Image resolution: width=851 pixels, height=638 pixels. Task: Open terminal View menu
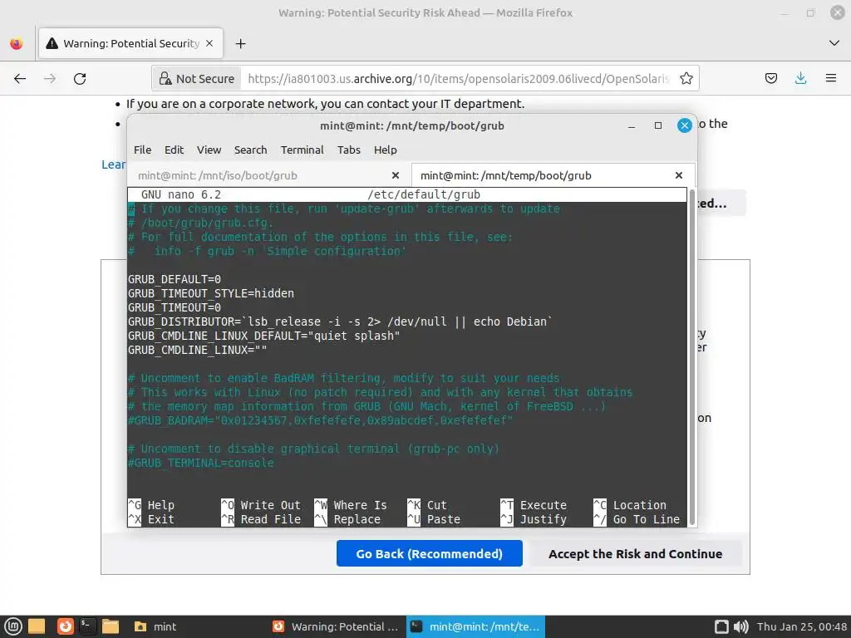[209, 150]
